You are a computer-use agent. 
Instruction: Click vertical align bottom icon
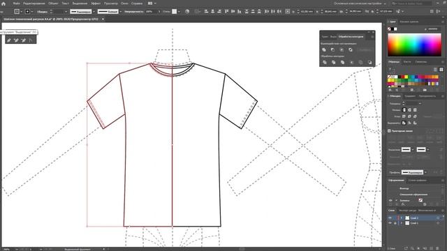point(240,11)
